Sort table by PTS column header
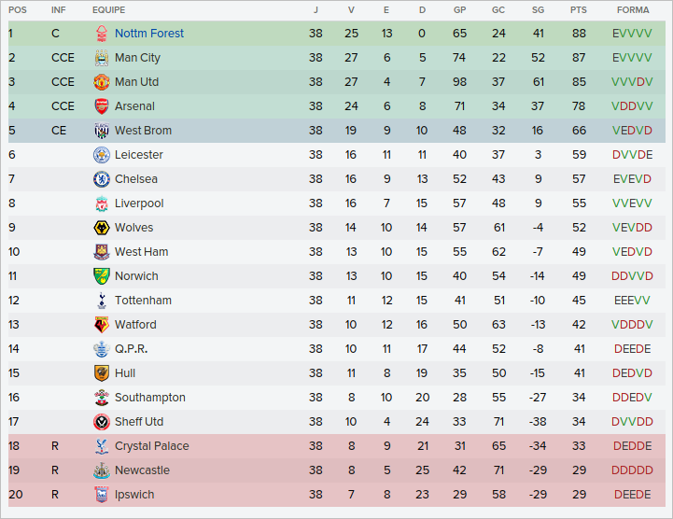 (579, 9)
